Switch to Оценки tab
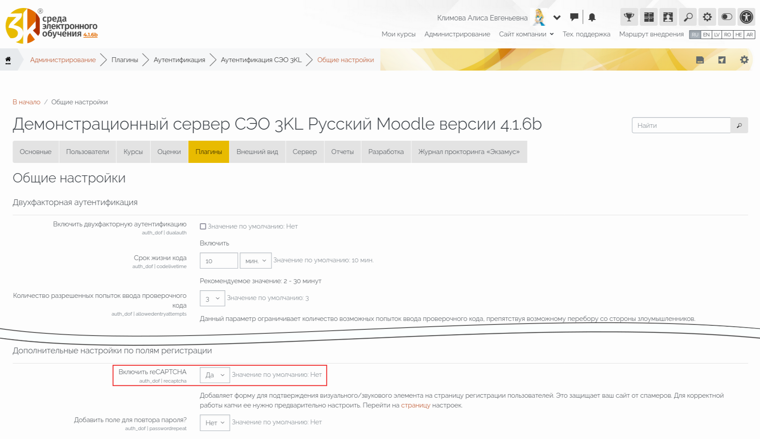Image resolution: width=760 pixels, height=439 pixels. pyautogui.click(x=169, y=152)
